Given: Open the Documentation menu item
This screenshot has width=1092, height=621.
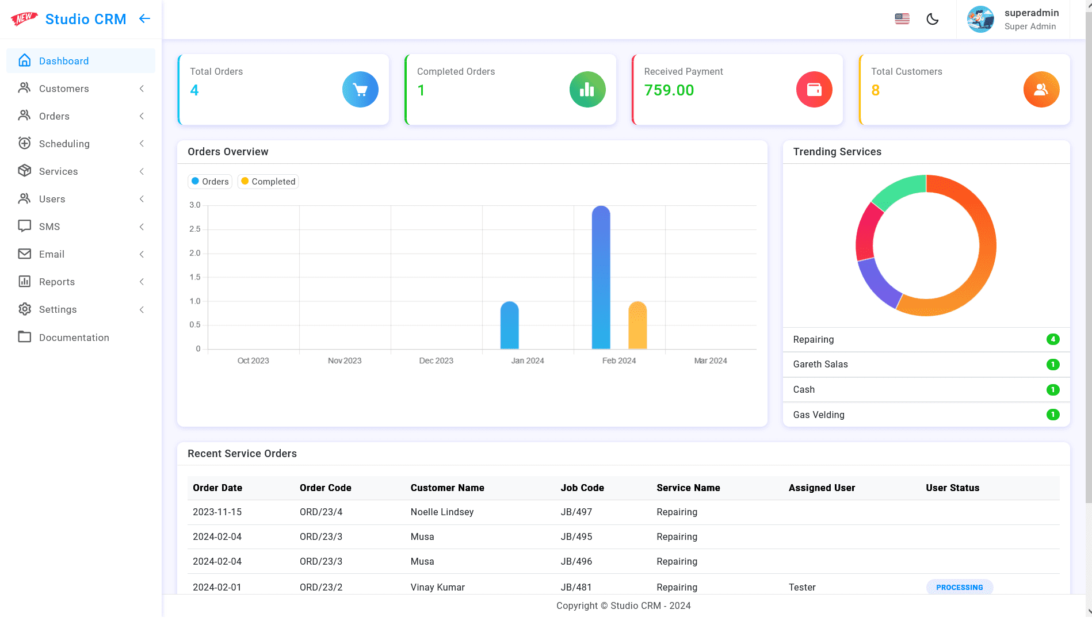Looking at the screenshot, I should pyautogui.click(x=74, y=337).
